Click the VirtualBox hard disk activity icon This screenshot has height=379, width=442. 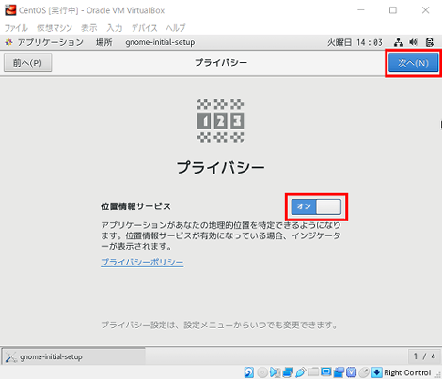click(x=249, y=372)
